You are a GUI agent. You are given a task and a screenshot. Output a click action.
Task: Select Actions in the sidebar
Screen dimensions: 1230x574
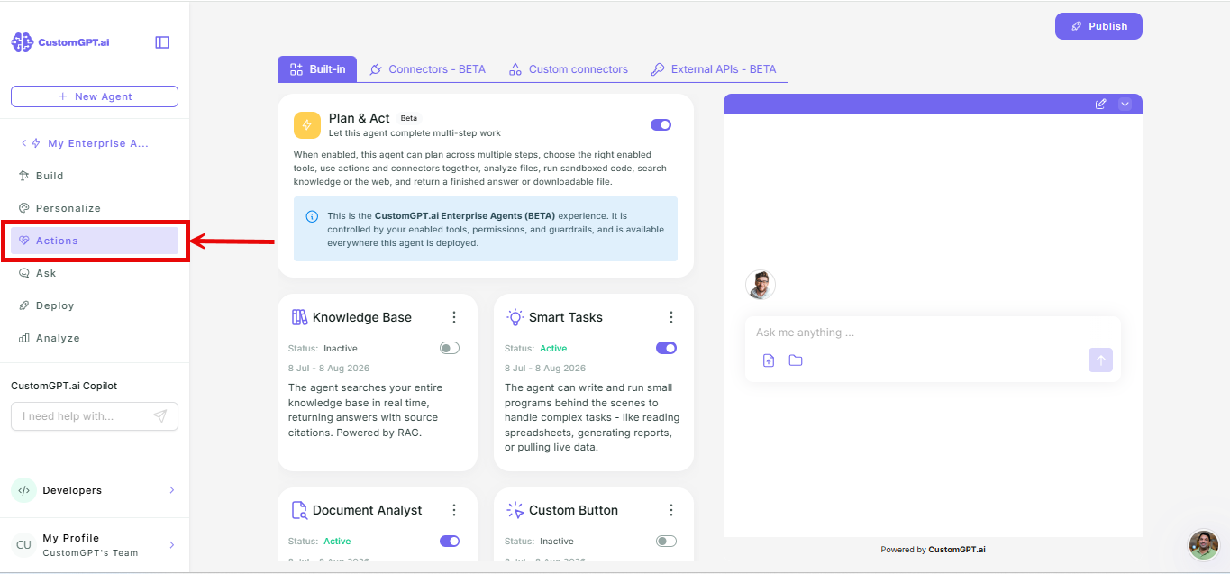(x=95, y=241)
